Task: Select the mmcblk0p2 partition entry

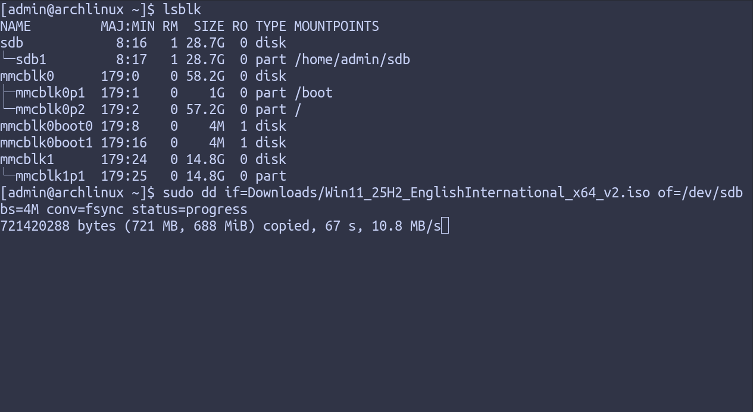Action: [x=50, y=109]
